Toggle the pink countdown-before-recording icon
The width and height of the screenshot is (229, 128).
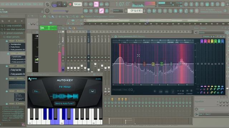click(96, 4)
